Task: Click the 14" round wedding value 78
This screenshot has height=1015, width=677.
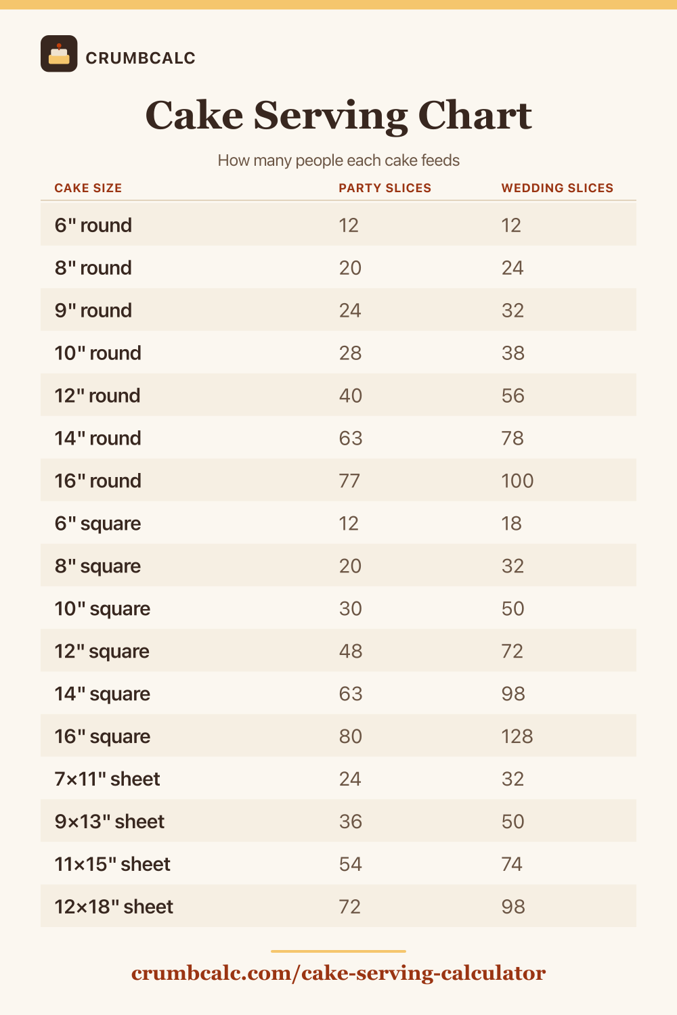Action: tap(512, 438)
